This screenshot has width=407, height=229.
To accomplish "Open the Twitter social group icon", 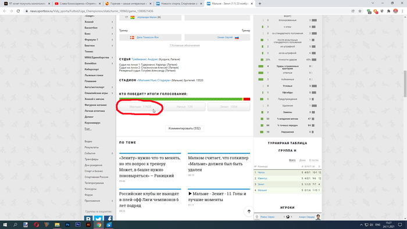I will coord(98,218).
